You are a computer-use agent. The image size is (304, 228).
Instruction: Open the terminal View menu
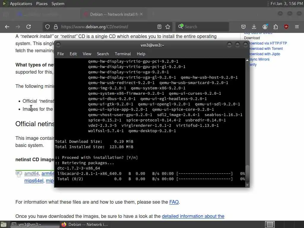[x=87, y=54]
